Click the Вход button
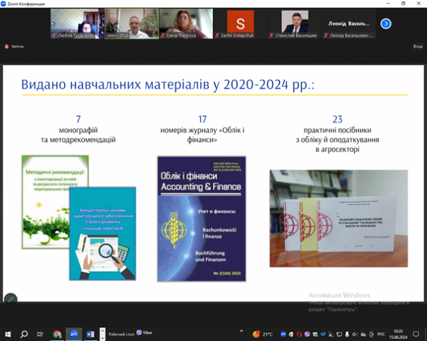This screenshot has height=341, width=427. coord(418,47)
